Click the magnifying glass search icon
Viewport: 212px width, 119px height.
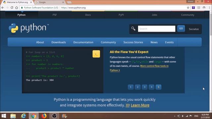(x=133, y=29)
